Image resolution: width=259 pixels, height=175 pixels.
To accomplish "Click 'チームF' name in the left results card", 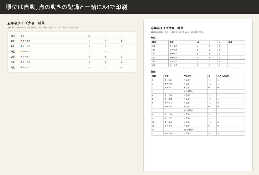I will (x=26, y=57).
